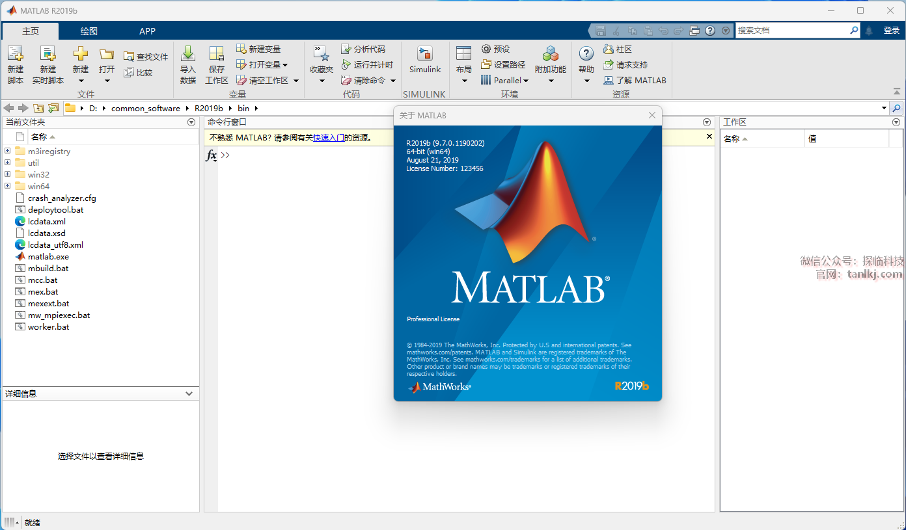
Task: Open the notifications bell
Action: 869,31
